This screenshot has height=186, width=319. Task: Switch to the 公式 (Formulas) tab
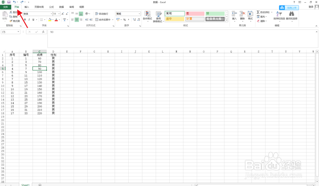(51, 7)
